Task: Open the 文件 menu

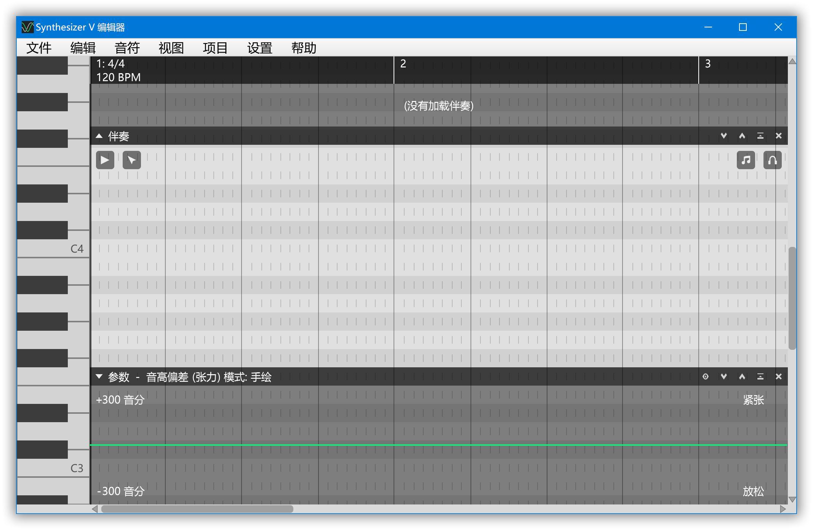Action: pyautogui.click(x=38, y=48)
